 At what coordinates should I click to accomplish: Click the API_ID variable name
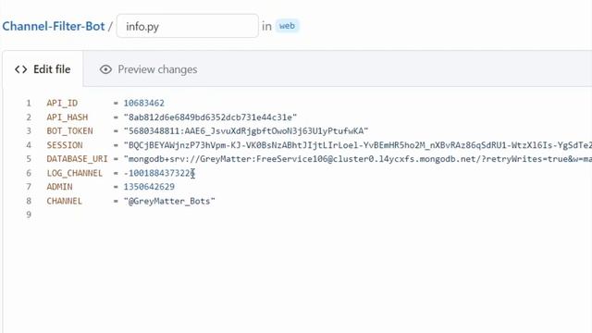tap(62, 103)
